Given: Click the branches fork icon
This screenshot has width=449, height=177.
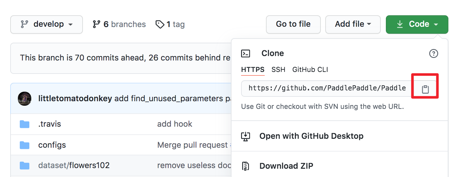Looking at the screenshot, I should [97, 24].
